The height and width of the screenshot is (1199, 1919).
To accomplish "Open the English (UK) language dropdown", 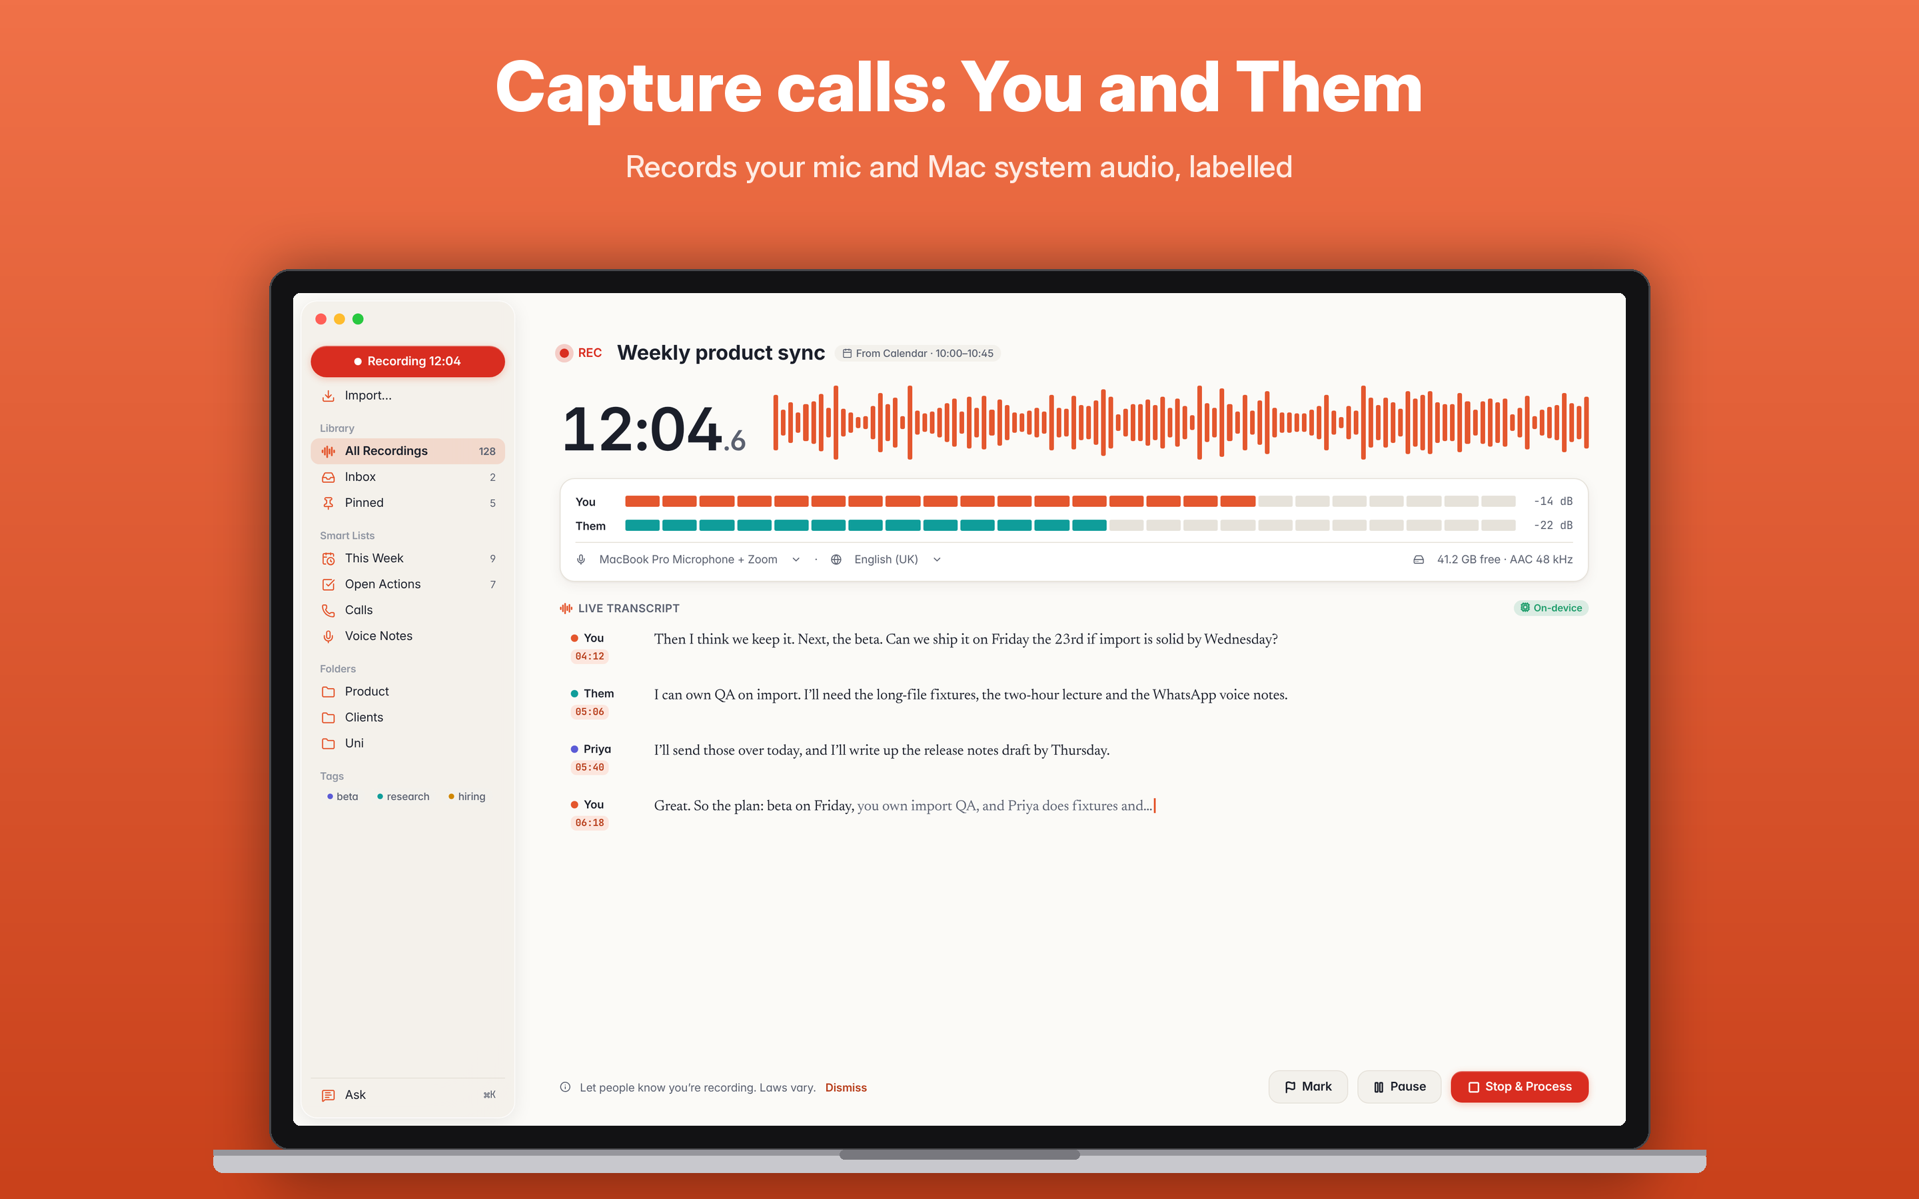I will [x=897, y=560].
